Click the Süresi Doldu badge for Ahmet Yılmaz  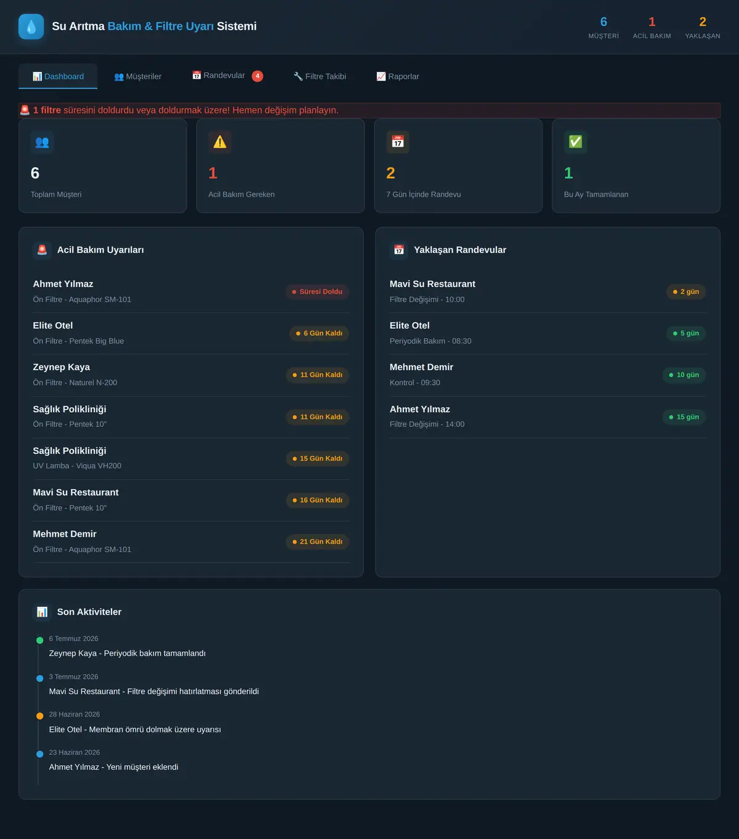[317, 292]
